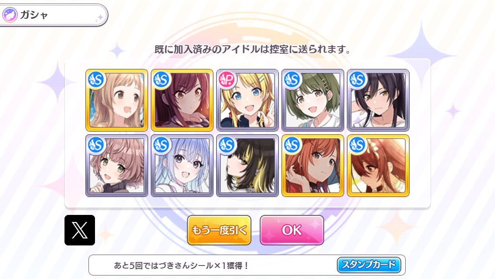Click the ガシャ header icon
Image resolution: width=495 pixels, height=279 pixels.
click(x=10, y=15)
